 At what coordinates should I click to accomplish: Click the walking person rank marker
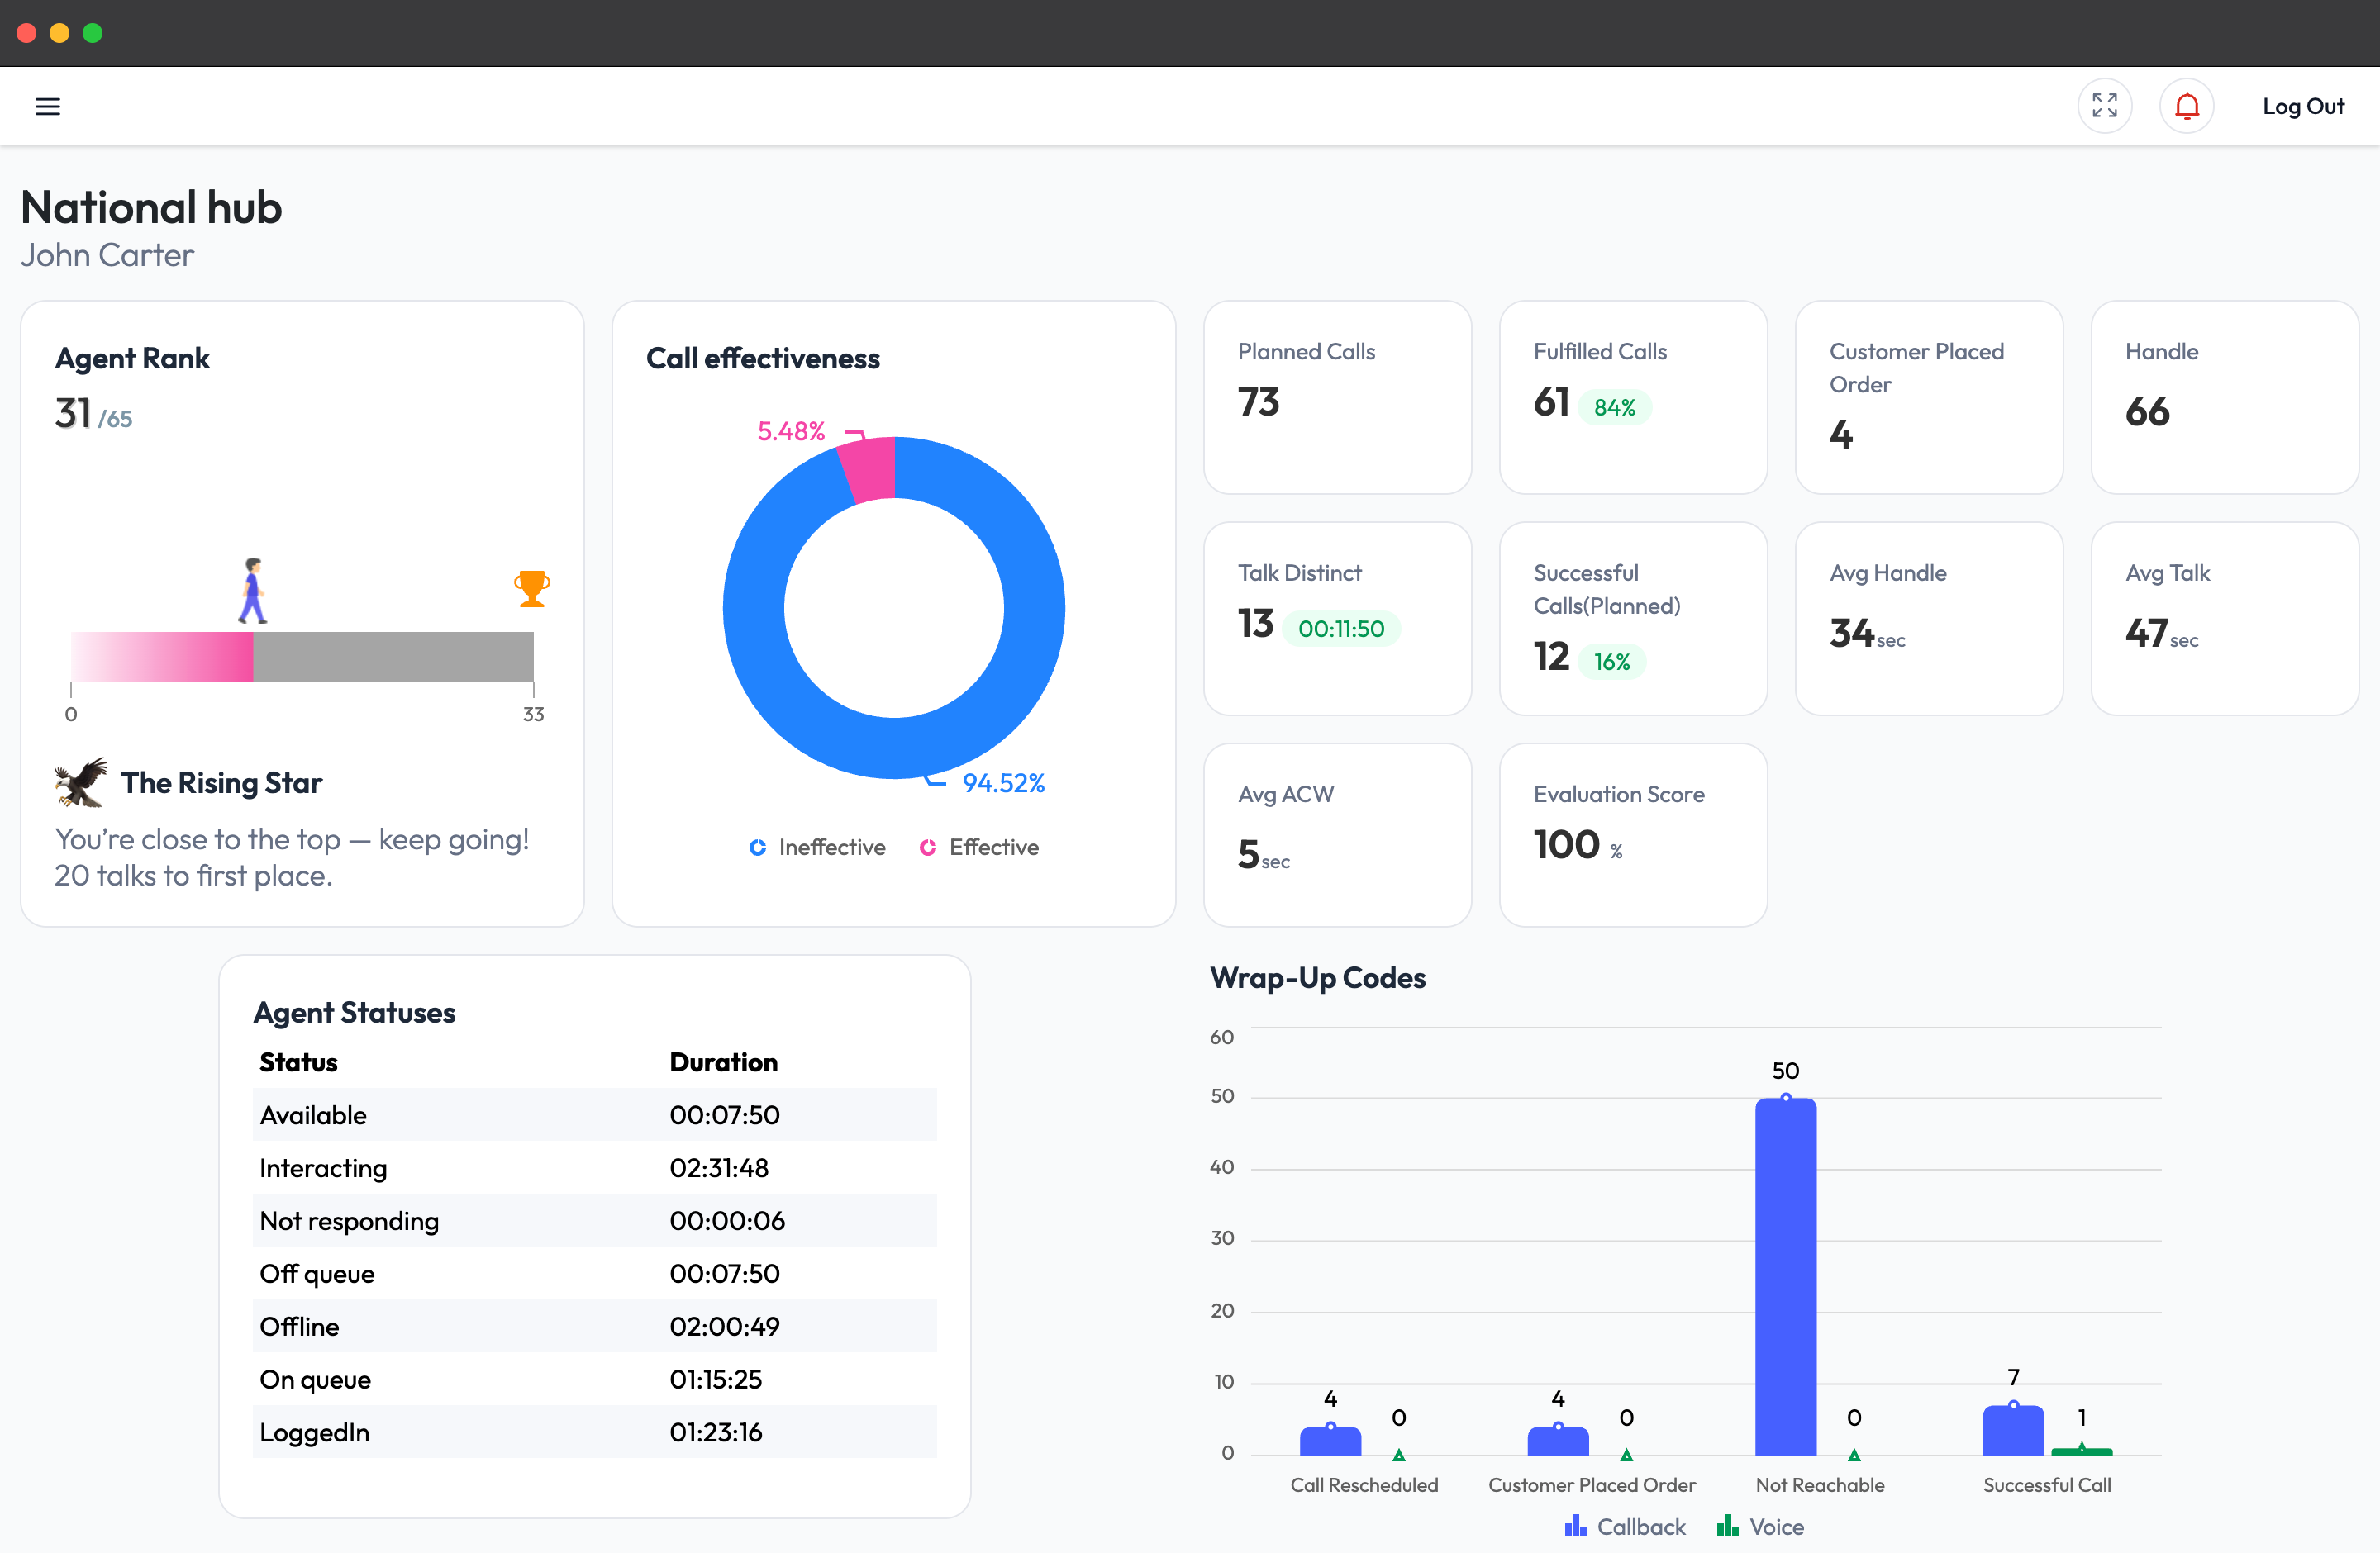[x=253, y=591]
